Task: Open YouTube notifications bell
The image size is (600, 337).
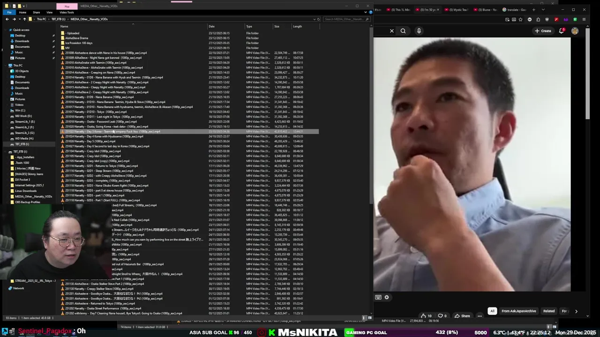Action: point(562,31)
